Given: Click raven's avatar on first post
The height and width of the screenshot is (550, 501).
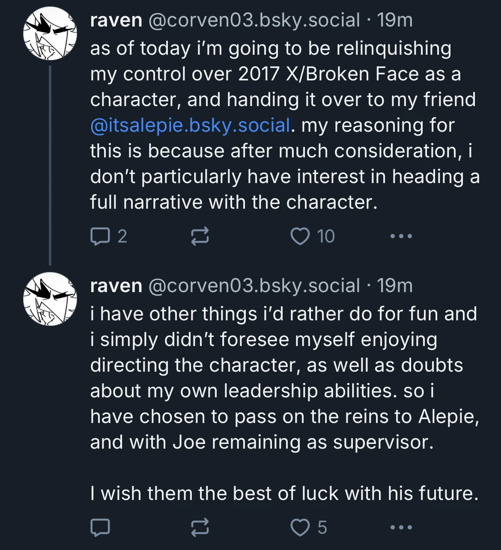Looking at the screenshot, I should click(x=50, y=33).
